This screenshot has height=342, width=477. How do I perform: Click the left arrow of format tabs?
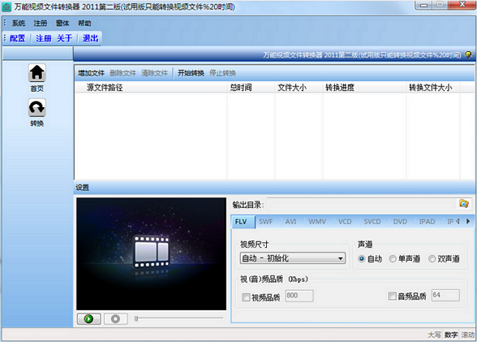coord(458,222)
